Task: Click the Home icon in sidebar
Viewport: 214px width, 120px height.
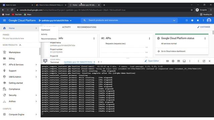Action: [4, 28]
